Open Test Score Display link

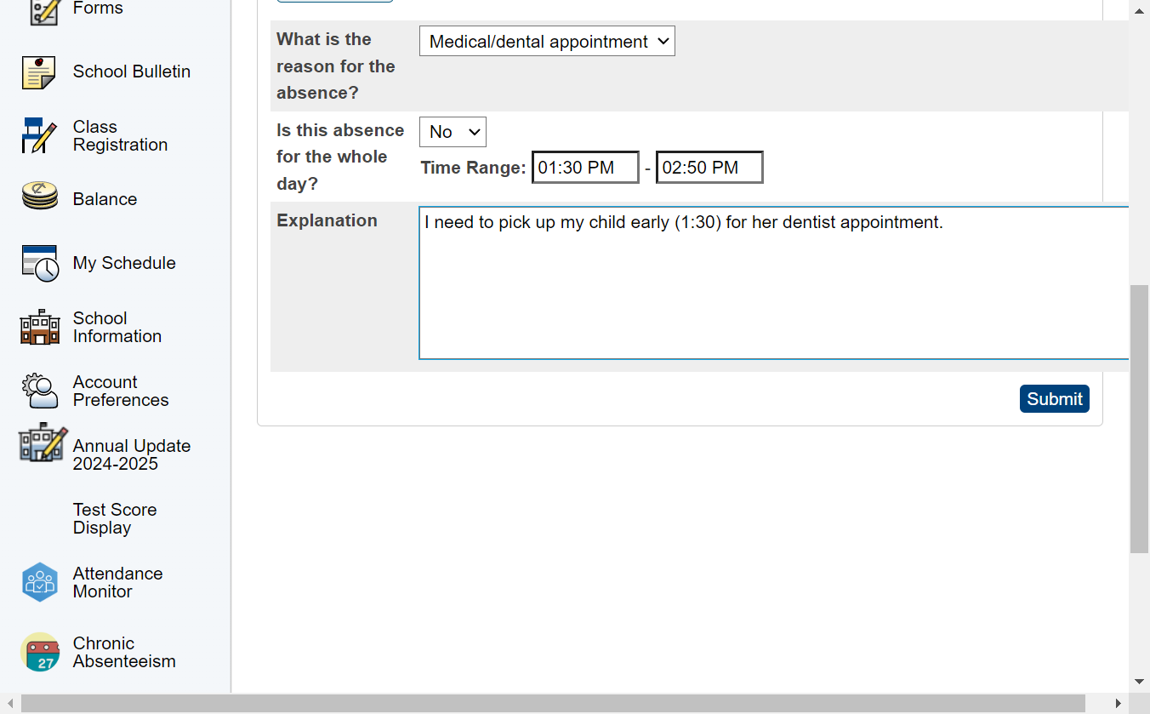coord(115,518)
